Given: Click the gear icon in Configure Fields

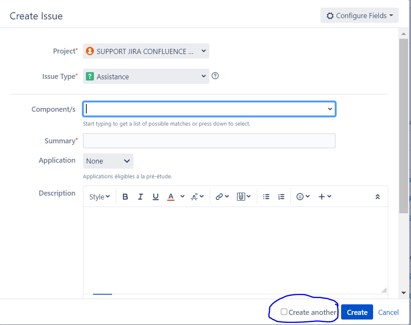Looking at the screenshot, I should pos(330,16).
